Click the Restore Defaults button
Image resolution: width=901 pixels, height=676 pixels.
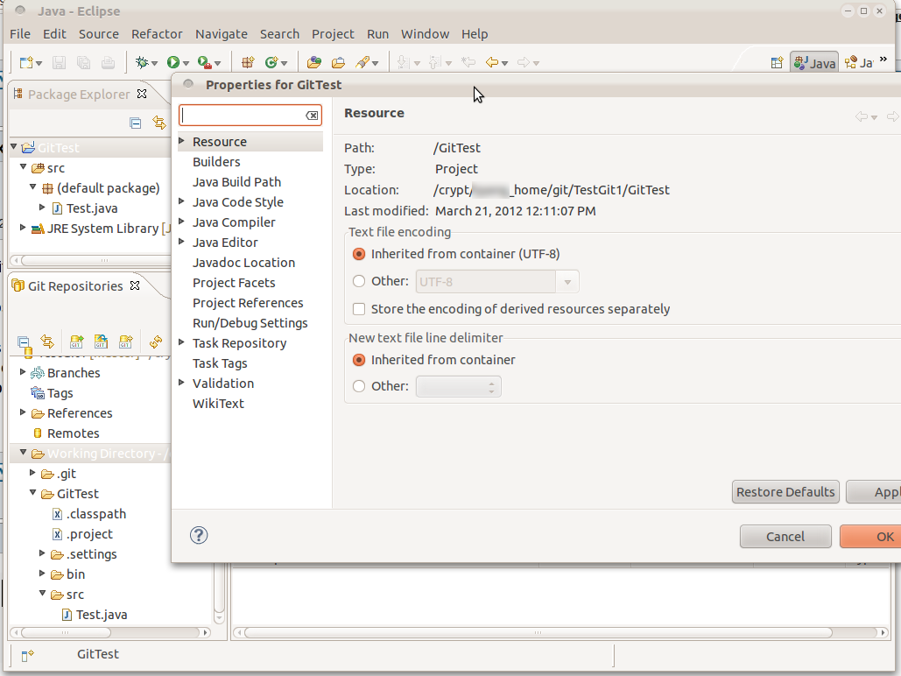[x=785, y=492]
